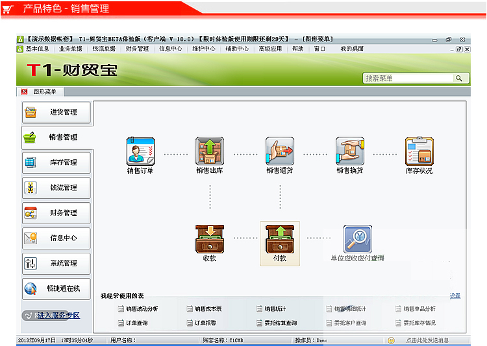This screenshot has height=346, width=487.
Task: Click the 信息中心 envelope lightbulb icon
Action: click(x=31, y=238)
